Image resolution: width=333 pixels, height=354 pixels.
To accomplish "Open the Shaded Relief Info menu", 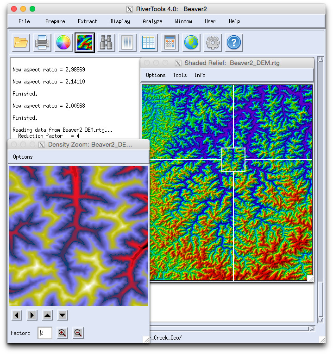I will click(200, 75).
